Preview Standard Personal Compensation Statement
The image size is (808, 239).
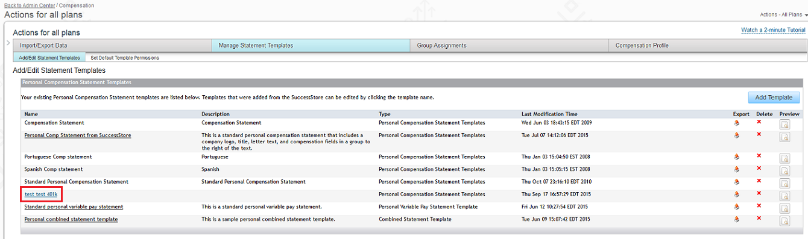[785, 184]
